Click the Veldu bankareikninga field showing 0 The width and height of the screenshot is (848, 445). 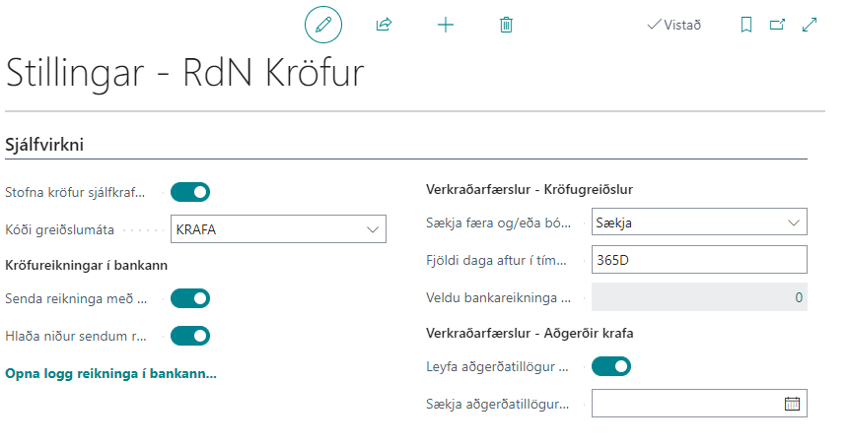point(698,297)
